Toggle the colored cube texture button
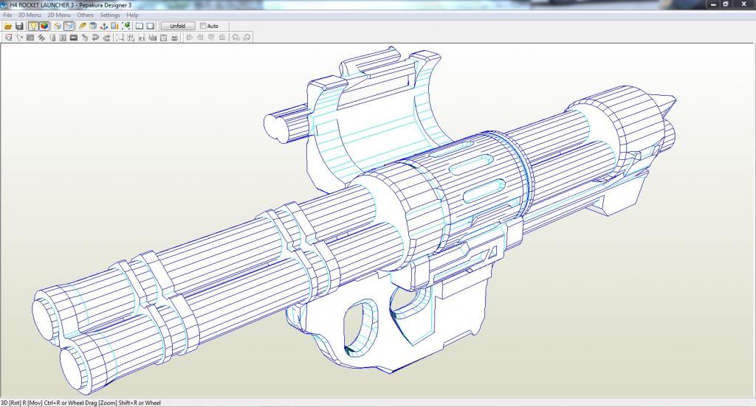Viewport: 756px width, 407px height. 44,26
